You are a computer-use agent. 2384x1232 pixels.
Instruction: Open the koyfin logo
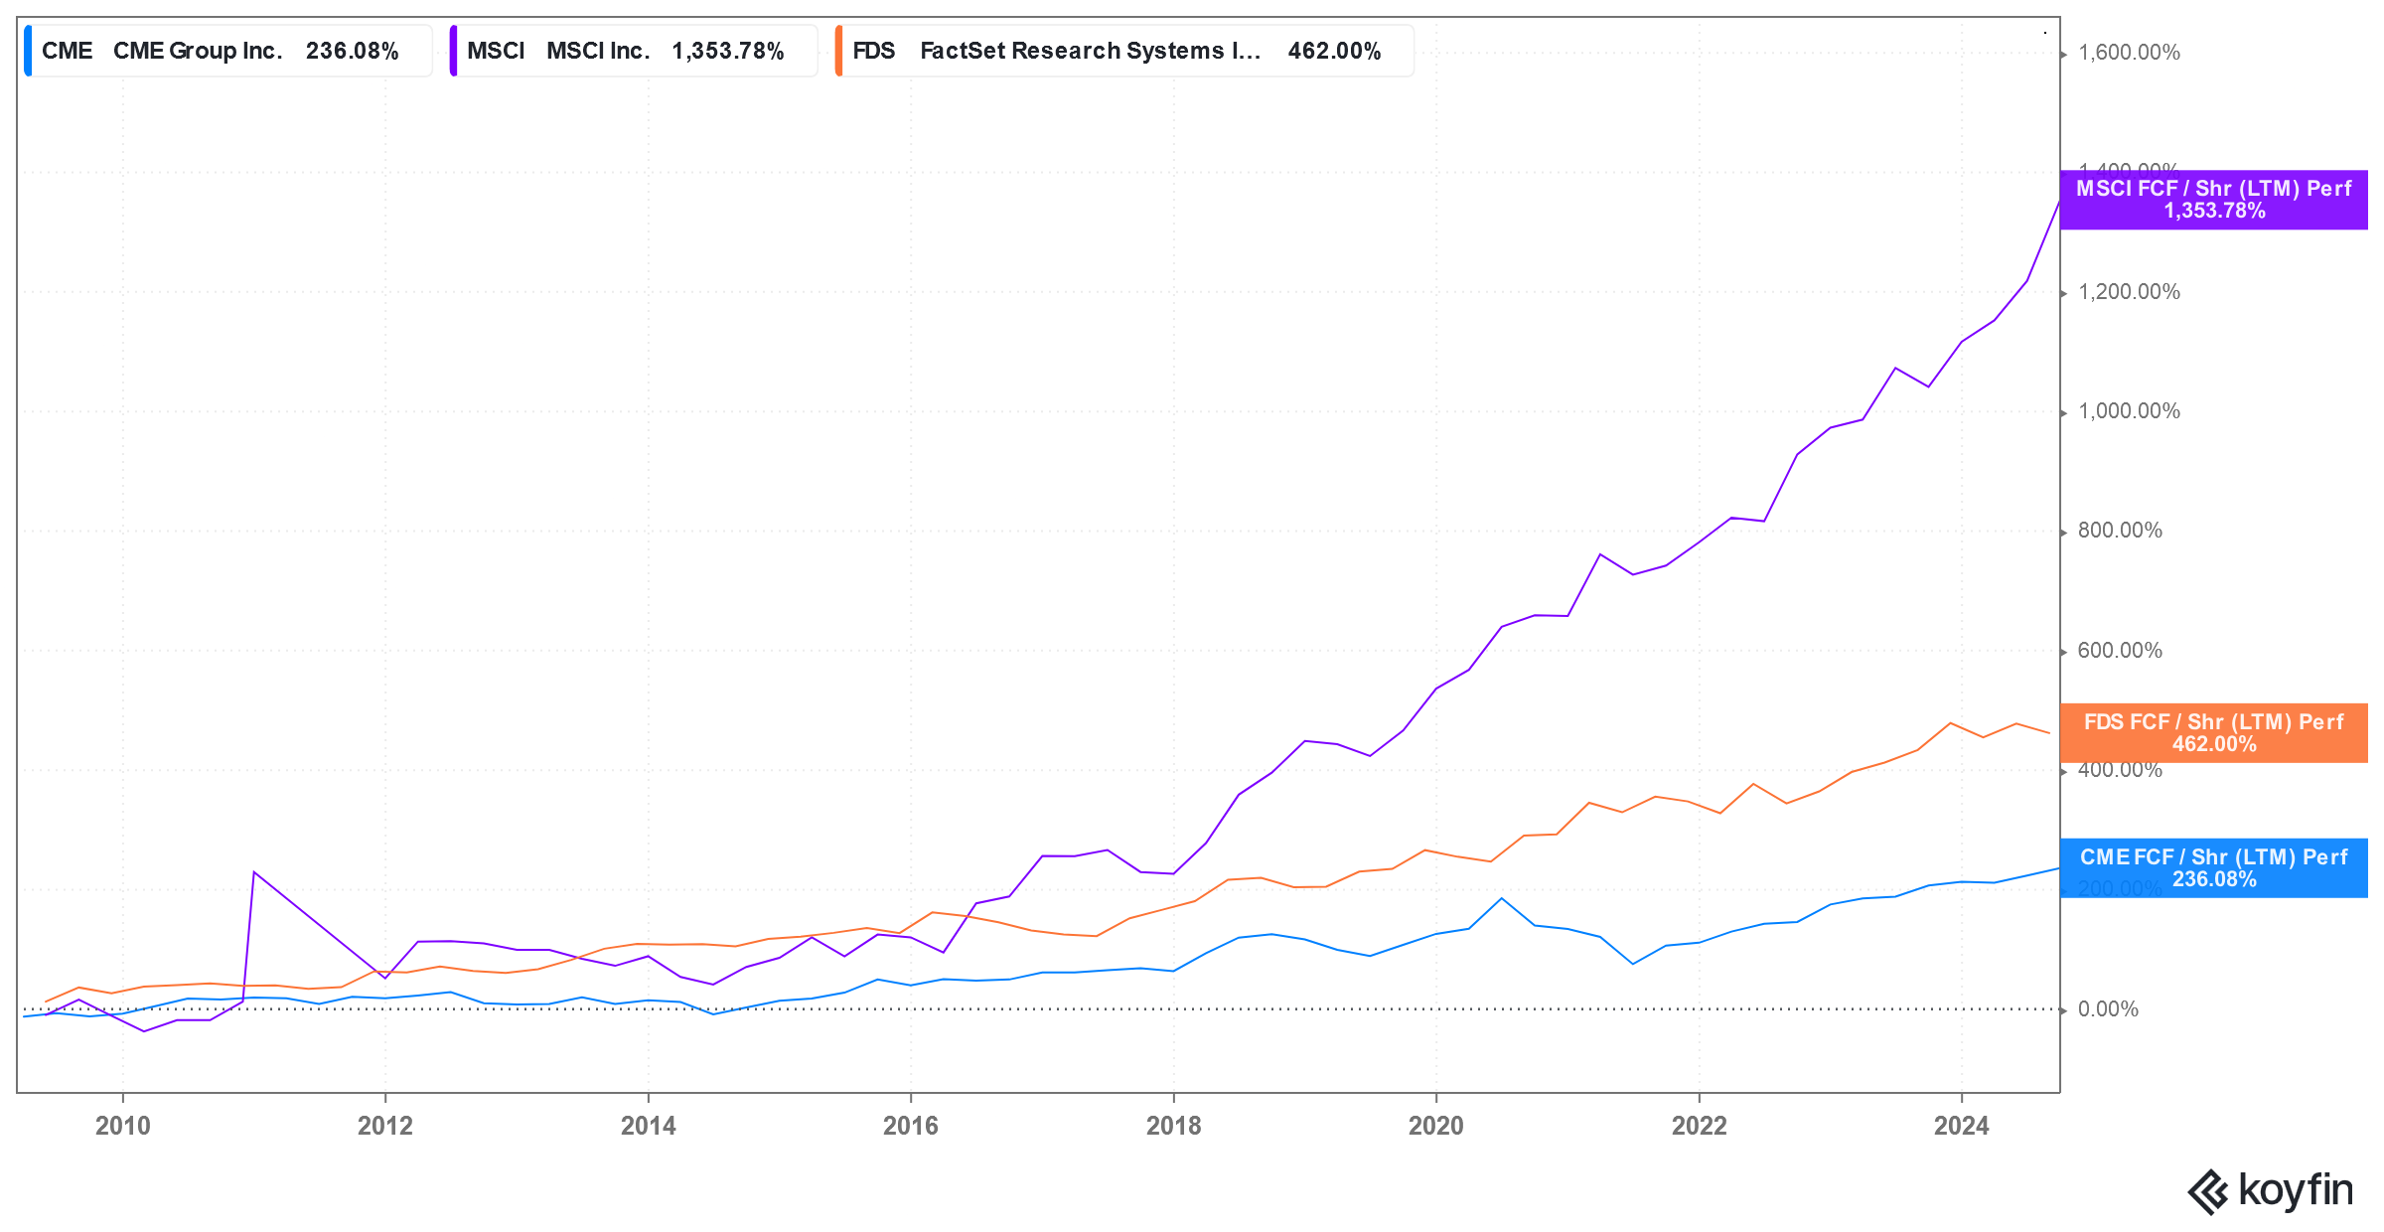pyautogui.click(x=2271, y=1190)
